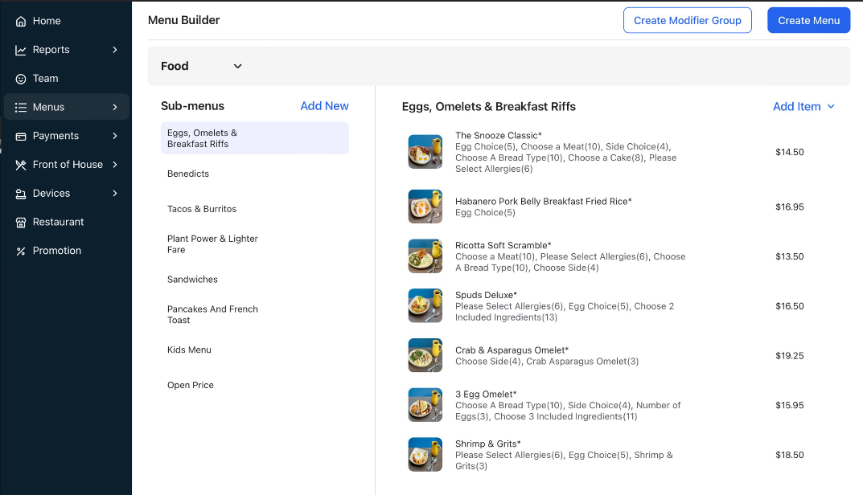The width and height of the screenshot is (863, 495).
Task: Select the Benedicts sub-menu
Action: click(x=188, y=174)
